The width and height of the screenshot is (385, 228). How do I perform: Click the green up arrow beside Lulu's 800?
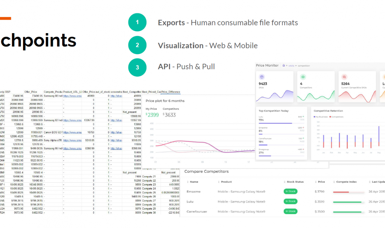point(303,117)
